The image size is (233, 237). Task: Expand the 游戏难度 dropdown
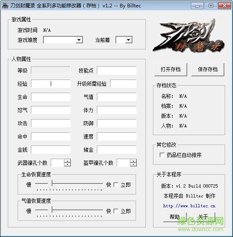(x=79, y=40)
